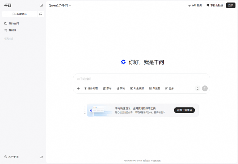Enable 任务助理 mode
The height and width of the screenshot is (164, 238).
91,88
